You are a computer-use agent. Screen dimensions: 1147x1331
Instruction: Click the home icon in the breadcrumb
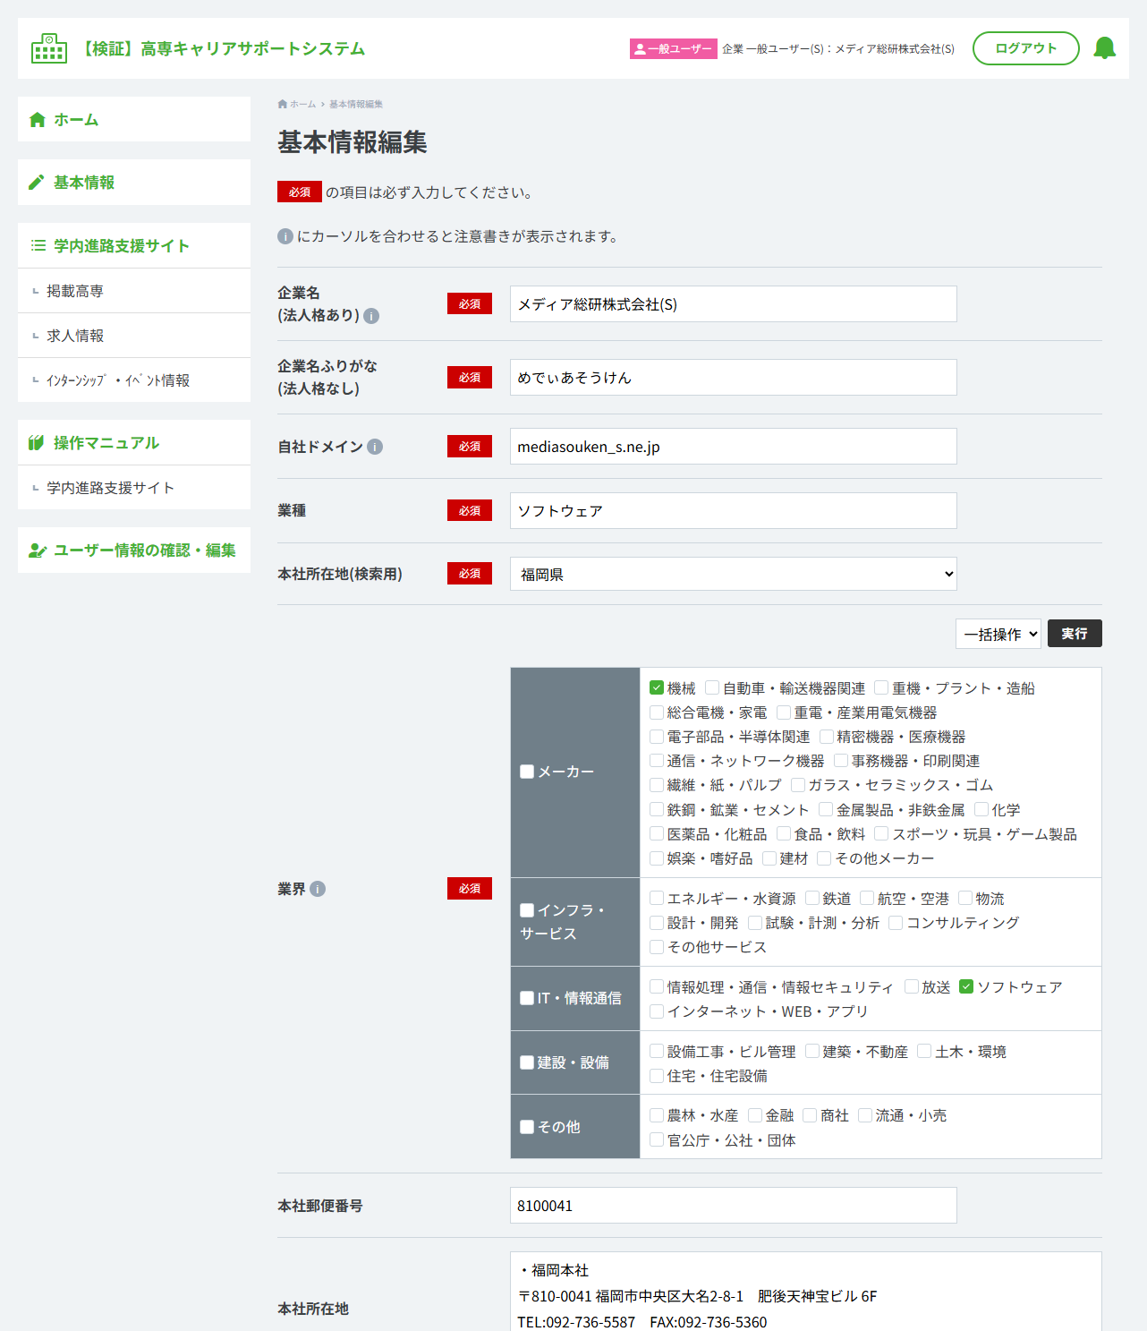[283, 104]
